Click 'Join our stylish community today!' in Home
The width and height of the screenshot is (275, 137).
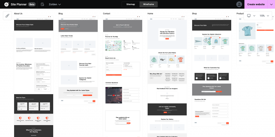(x=167, y=107)
